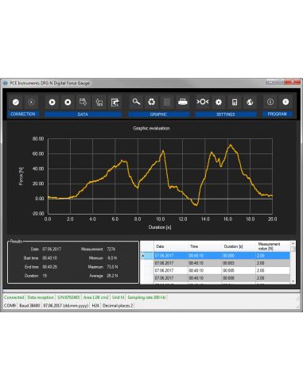Click the Measurement value [N] column header
This screenshot has width=303, height=391.
coord(273,246)
